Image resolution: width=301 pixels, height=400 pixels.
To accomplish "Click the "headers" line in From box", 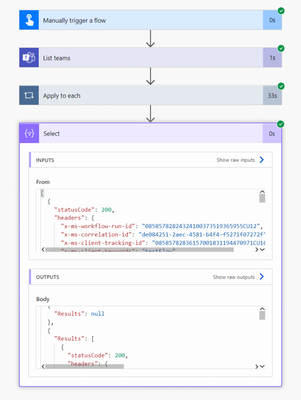I will [74, 218].
